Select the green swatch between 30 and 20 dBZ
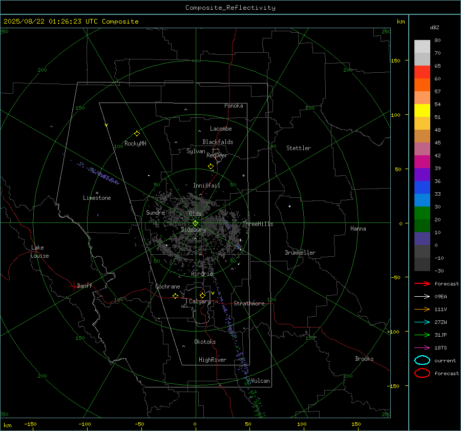Image resolution: width=461 pixels, height=431 pixels. tap(422, 213)
